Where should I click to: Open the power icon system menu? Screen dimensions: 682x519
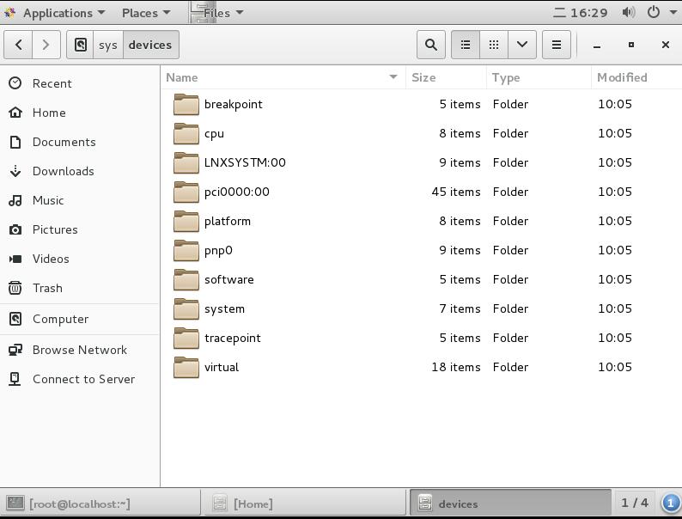click(x=654, y=12)
